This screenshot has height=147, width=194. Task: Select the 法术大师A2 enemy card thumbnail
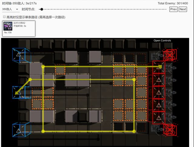pyautogui.click(x=8, y=26)
